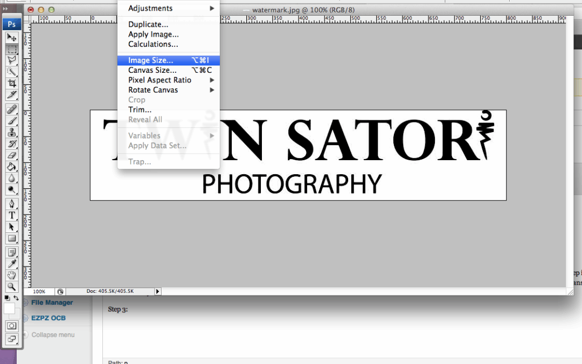The width and height of the screenshot is (582, 364).
Task: Click the 100% zoom level field
Action: (39, 292)
